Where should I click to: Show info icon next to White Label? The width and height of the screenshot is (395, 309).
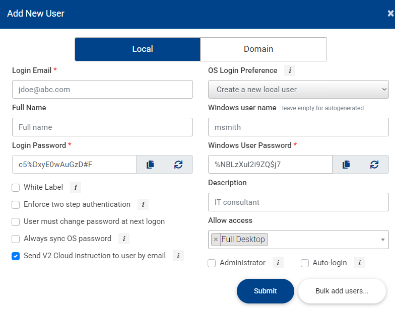[x=75, y=188]
